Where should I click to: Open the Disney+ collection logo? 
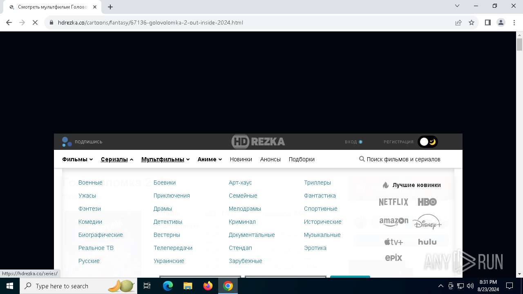[x=427, y=222]
